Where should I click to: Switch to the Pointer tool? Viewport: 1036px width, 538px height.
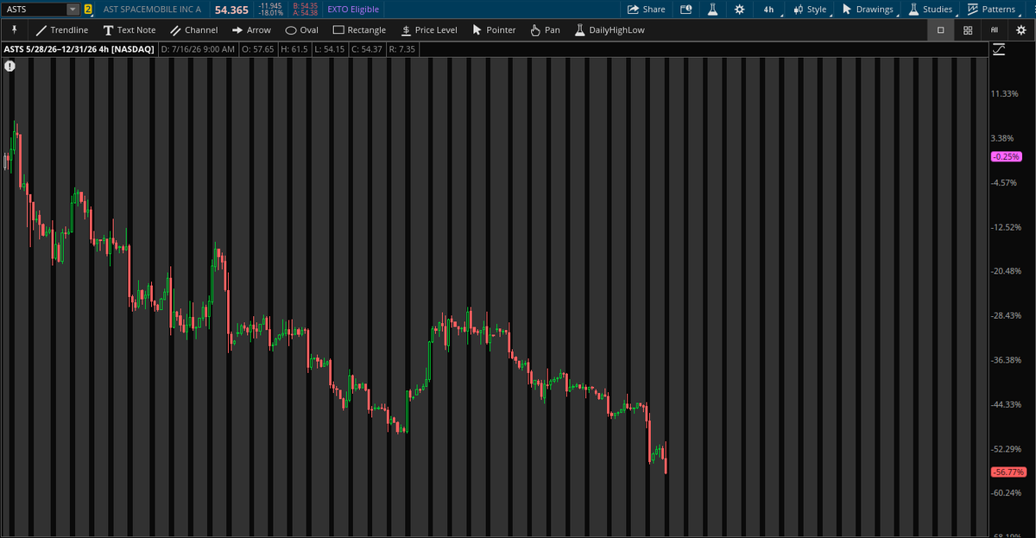[x=494, y=29]
